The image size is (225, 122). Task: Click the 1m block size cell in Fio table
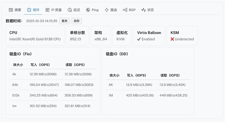click(x=14, y=106)
